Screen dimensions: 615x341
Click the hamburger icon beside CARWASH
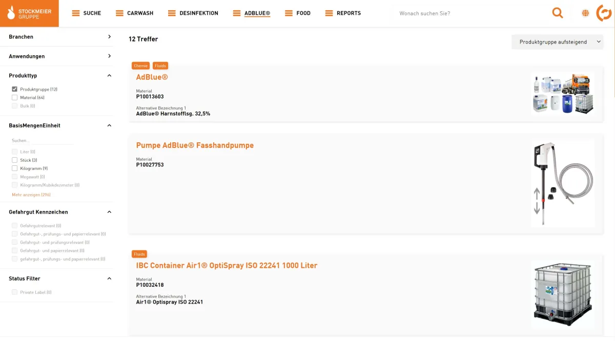[119, 13]
